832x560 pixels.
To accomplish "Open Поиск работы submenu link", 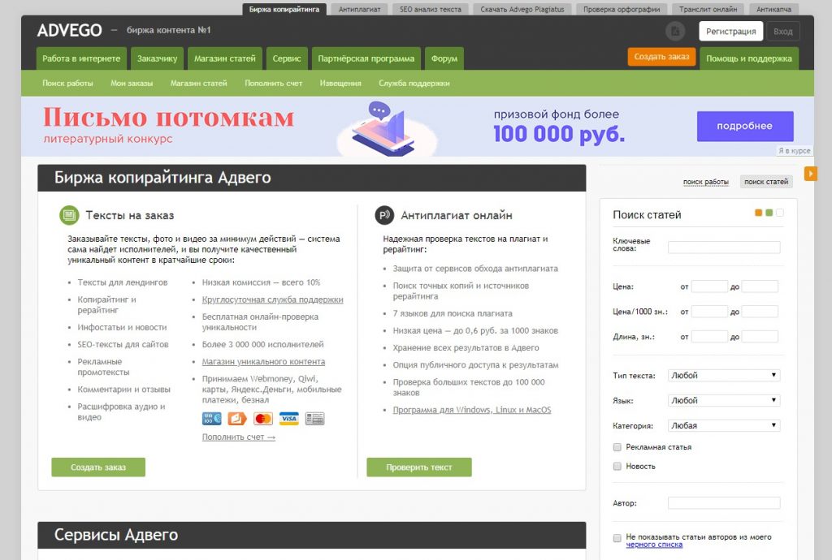I will coord(67,83).
